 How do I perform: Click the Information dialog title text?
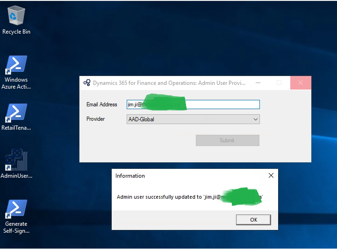130,176
